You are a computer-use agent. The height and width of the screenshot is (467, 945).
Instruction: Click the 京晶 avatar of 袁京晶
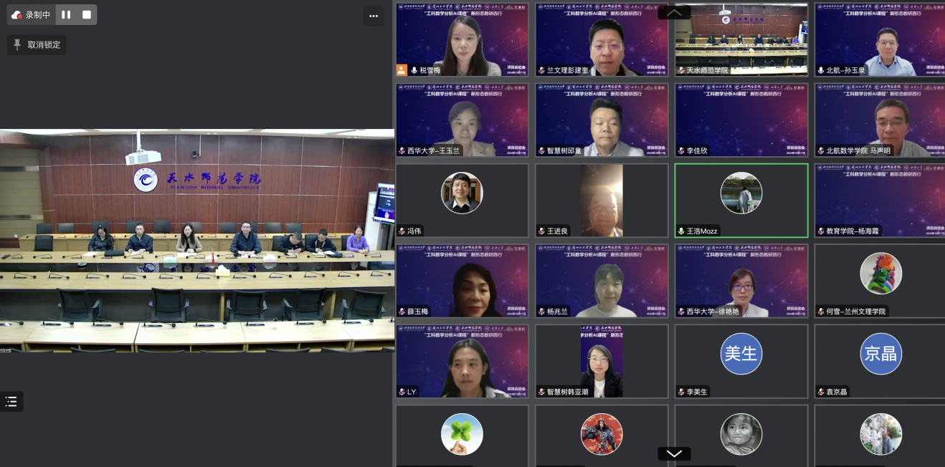click(880, 354)
